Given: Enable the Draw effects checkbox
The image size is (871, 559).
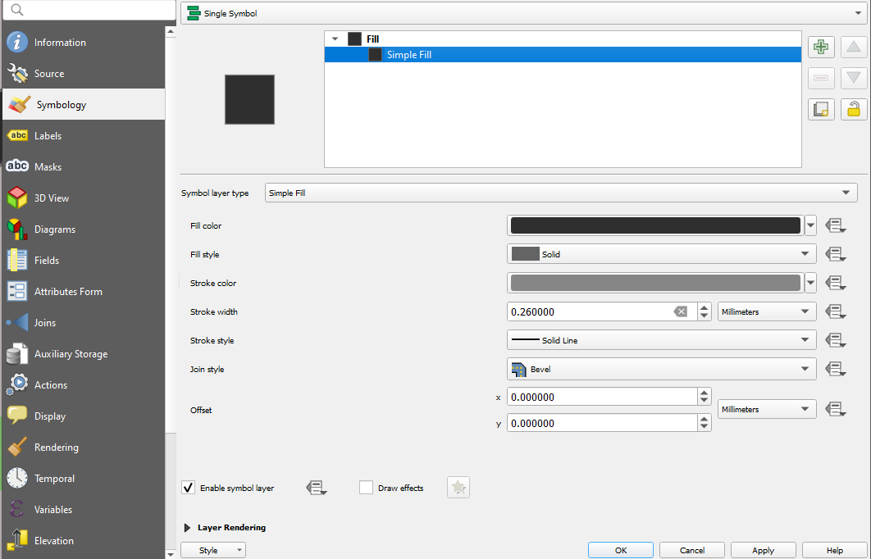Looking at the screenshot, I should (x=366, y=488).
